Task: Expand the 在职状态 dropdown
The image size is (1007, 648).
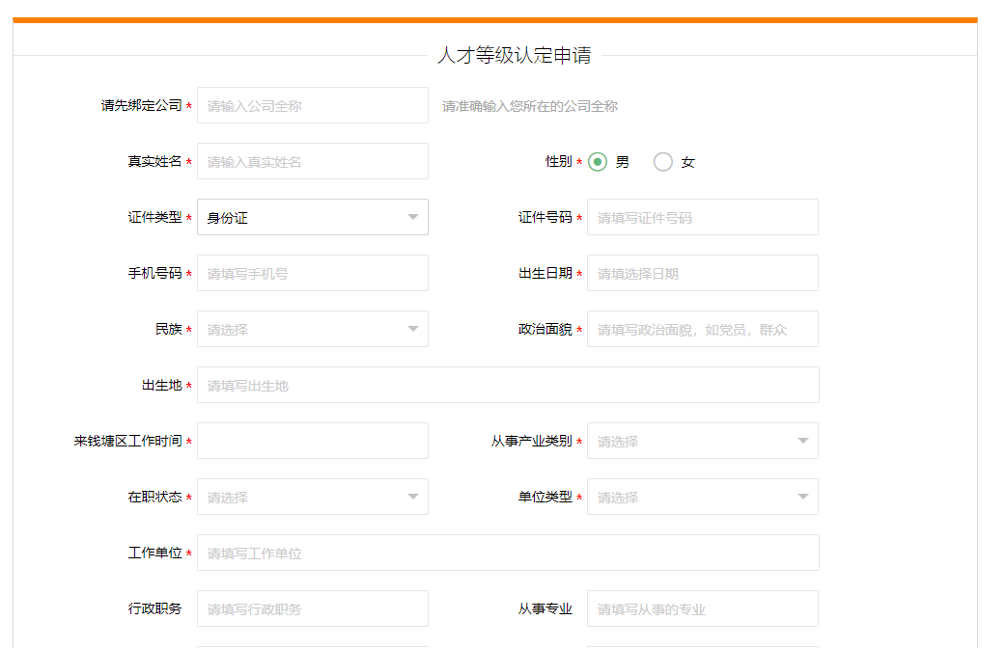Action: coord(312,497)
